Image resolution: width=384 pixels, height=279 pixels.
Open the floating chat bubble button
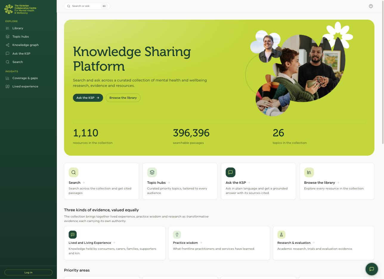[x=372, y=269]
